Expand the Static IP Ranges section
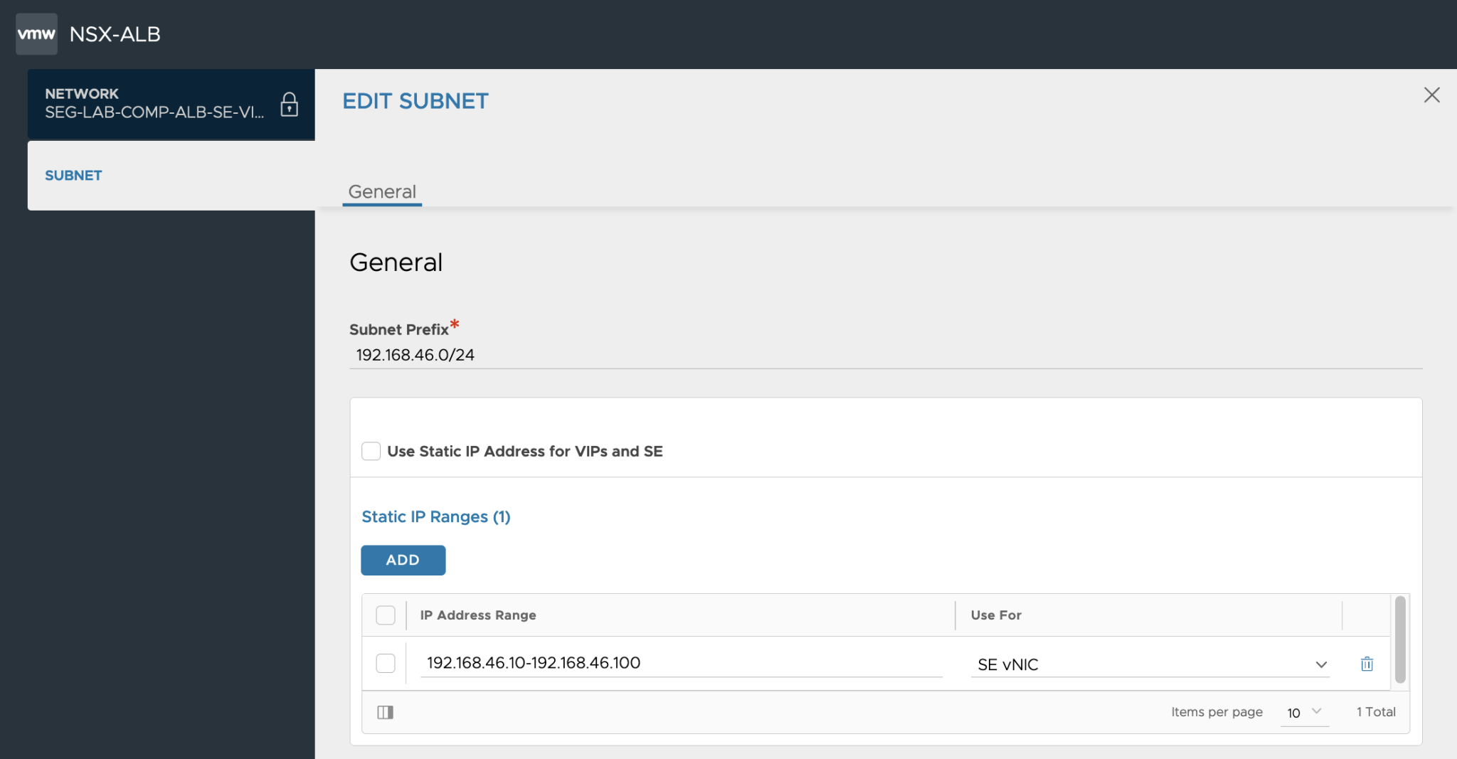The height and width of the screenshot is (759, 1457). 436,516
